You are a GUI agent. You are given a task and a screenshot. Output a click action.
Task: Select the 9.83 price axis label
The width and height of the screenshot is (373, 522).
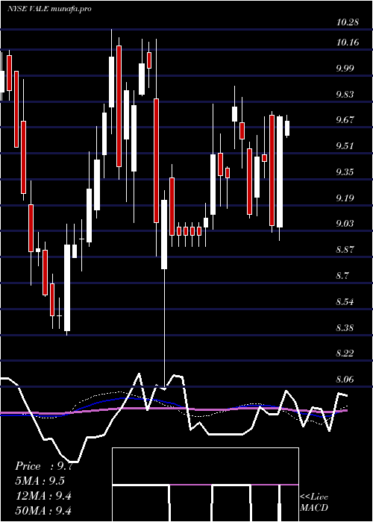click(345, 95)
